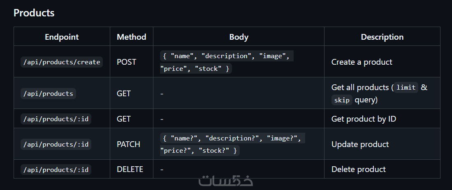Click the Method column header
452x190 pixels.
(x=132, y=37)
